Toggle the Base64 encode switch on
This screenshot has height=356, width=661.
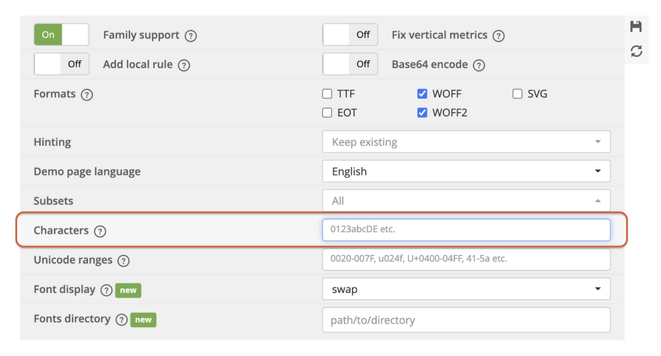(350, 64)
